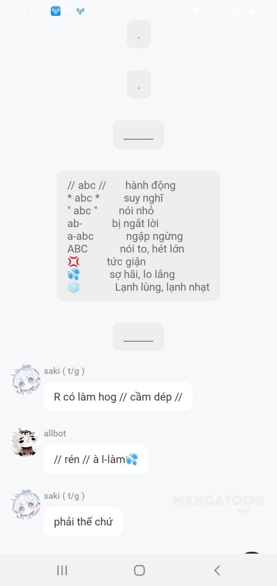Viewport: 277px width, 586px height.
Task: Tap the sweat droplets emoji for "sợ hãi"
Action: point(73,274)
